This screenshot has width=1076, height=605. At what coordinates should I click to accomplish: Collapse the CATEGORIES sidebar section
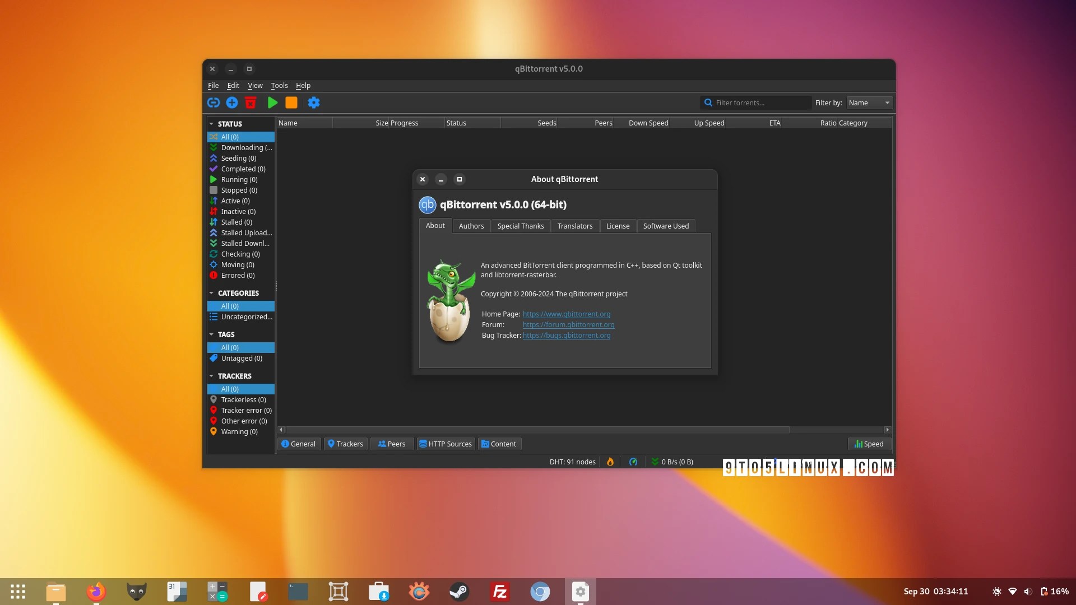pos(211,293)
